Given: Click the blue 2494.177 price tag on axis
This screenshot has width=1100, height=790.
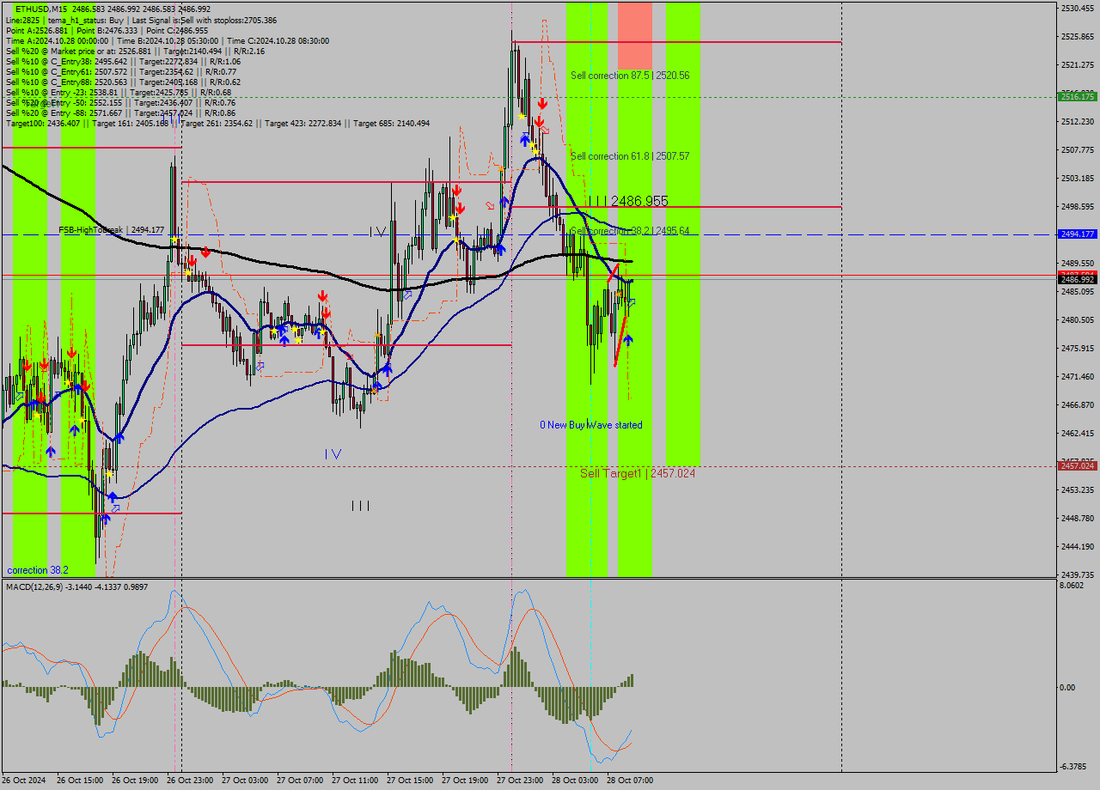Looking at the screenshot, I should tap(1078, 234).
